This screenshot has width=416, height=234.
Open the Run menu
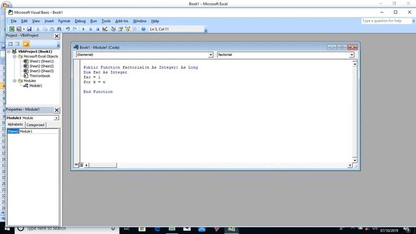(x=94, y=21)
